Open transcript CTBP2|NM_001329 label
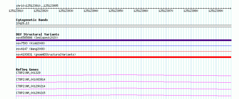 (28, 73)
